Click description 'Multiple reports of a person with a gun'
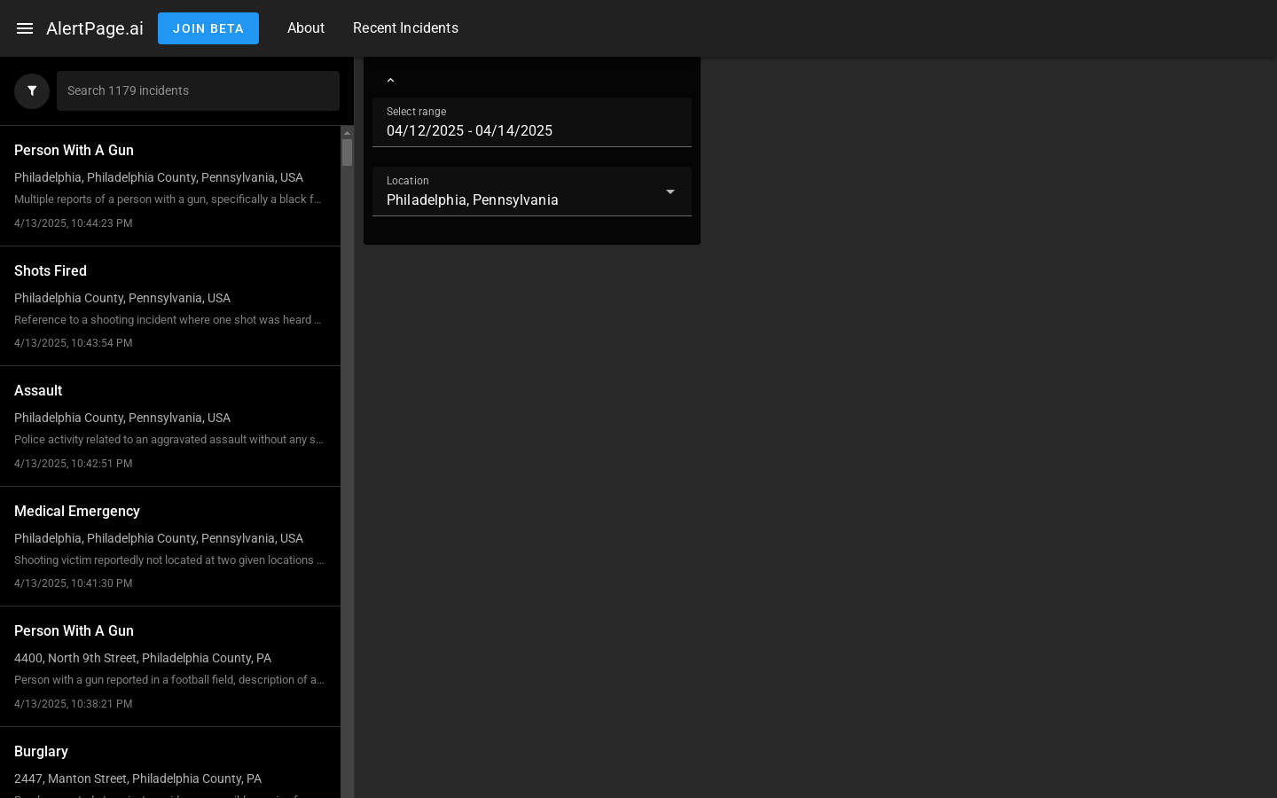1277x798 pixels. pyautogui.click(x=168, y=199)
